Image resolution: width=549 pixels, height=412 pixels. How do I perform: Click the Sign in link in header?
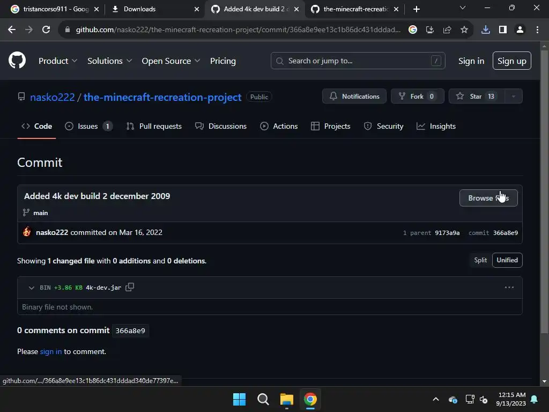coord(471,61)
